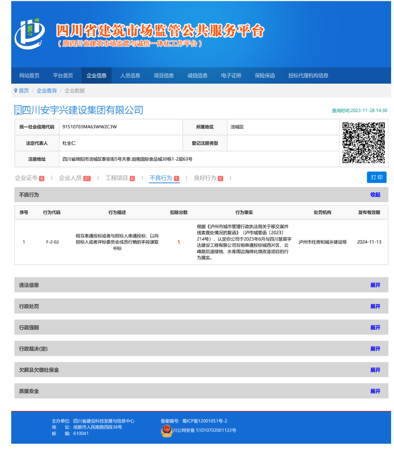Click the 四川省建筑市场监管公共服务平台 banner title
The width and height of the screenshot is (394, 463).
coord(160,31)
